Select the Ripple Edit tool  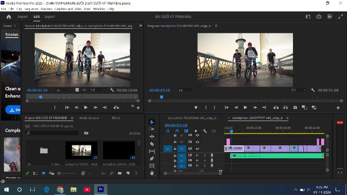coord(152,136)
